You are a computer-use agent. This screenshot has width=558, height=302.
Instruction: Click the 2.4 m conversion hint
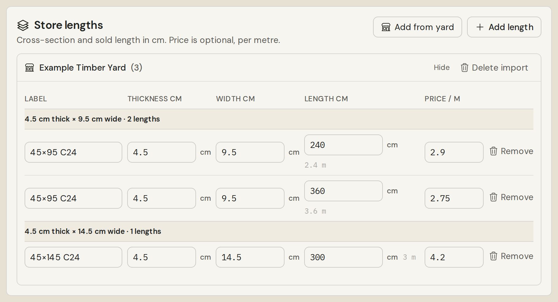tap(315, 165)
